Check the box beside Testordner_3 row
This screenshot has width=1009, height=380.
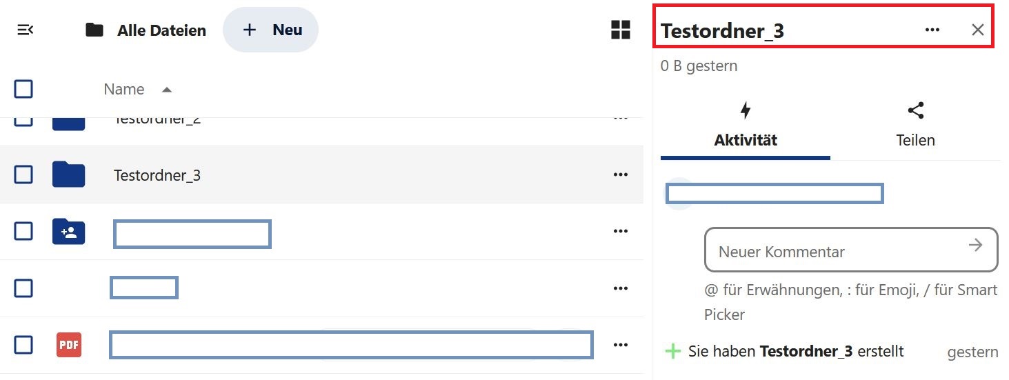[x=23, y=174]
